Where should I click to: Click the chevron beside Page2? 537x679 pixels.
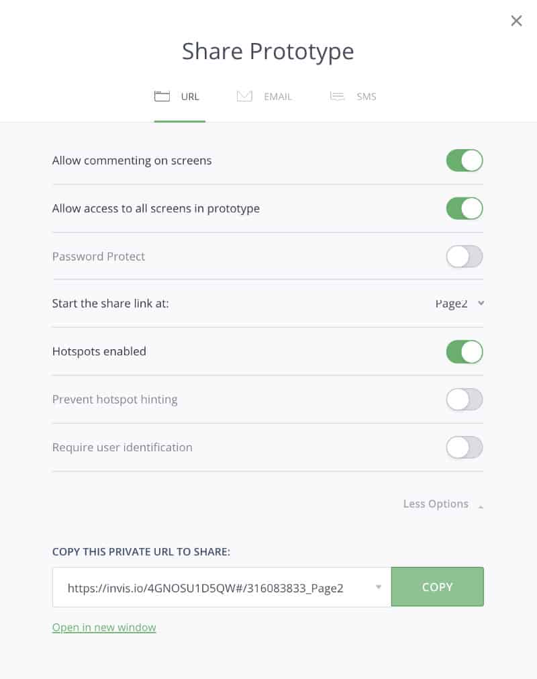click(x=481, y=304)
